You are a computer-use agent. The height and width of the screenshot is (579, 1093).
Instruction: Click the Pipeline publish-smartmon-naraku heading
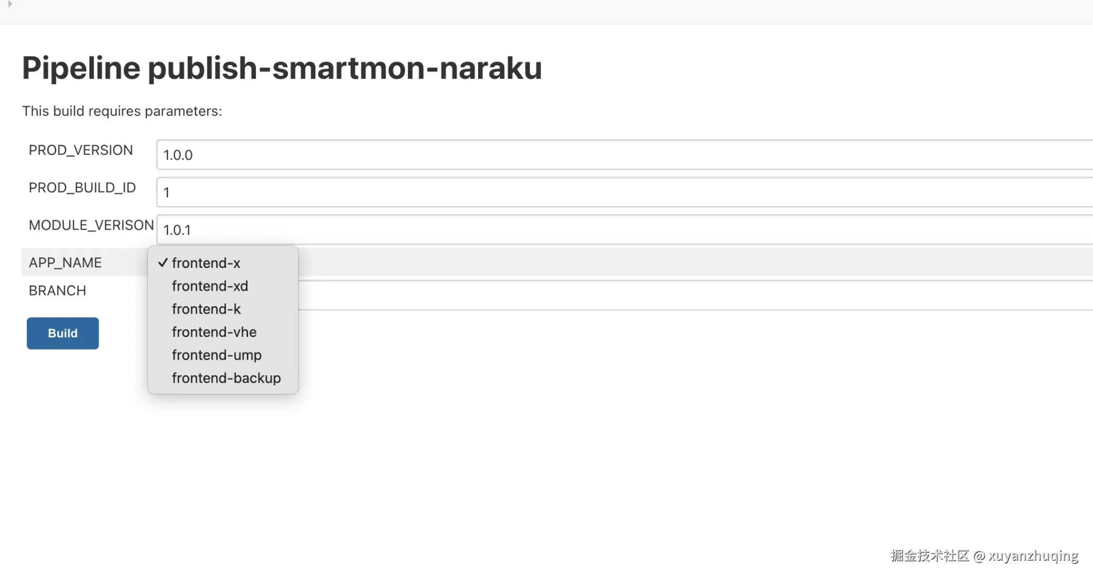(282, 68)
